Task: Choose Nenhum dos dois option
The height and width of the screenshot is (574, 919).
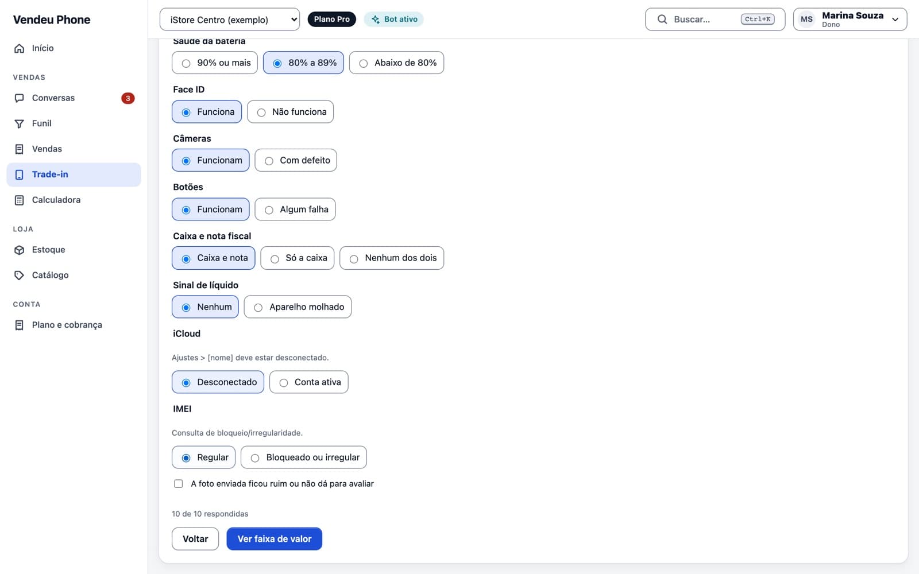Action: [x=392, y=258]
